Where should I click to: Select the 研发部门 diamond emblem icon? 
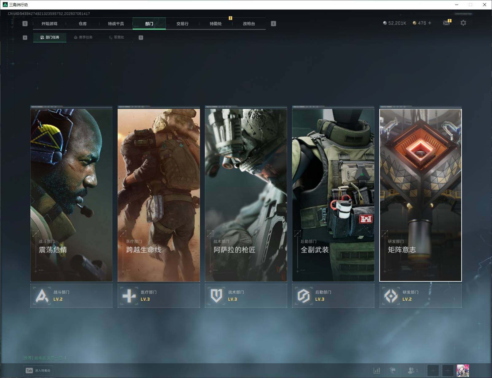(x=391, y=296)
